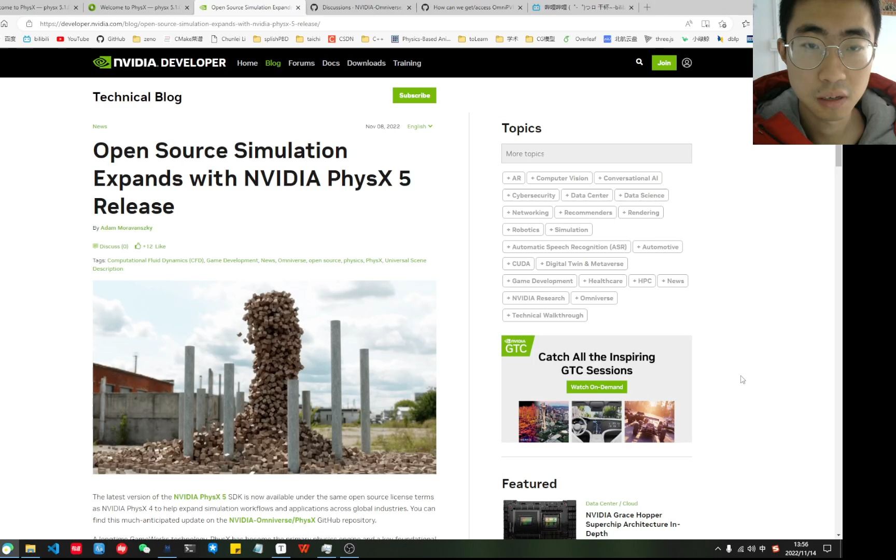Click the browser address bar URL
This screenshot has height=560, width=896.
[179, 24]
